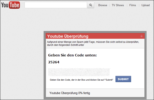
Task: Click the magnifier search button
Action: click(91, 5)
